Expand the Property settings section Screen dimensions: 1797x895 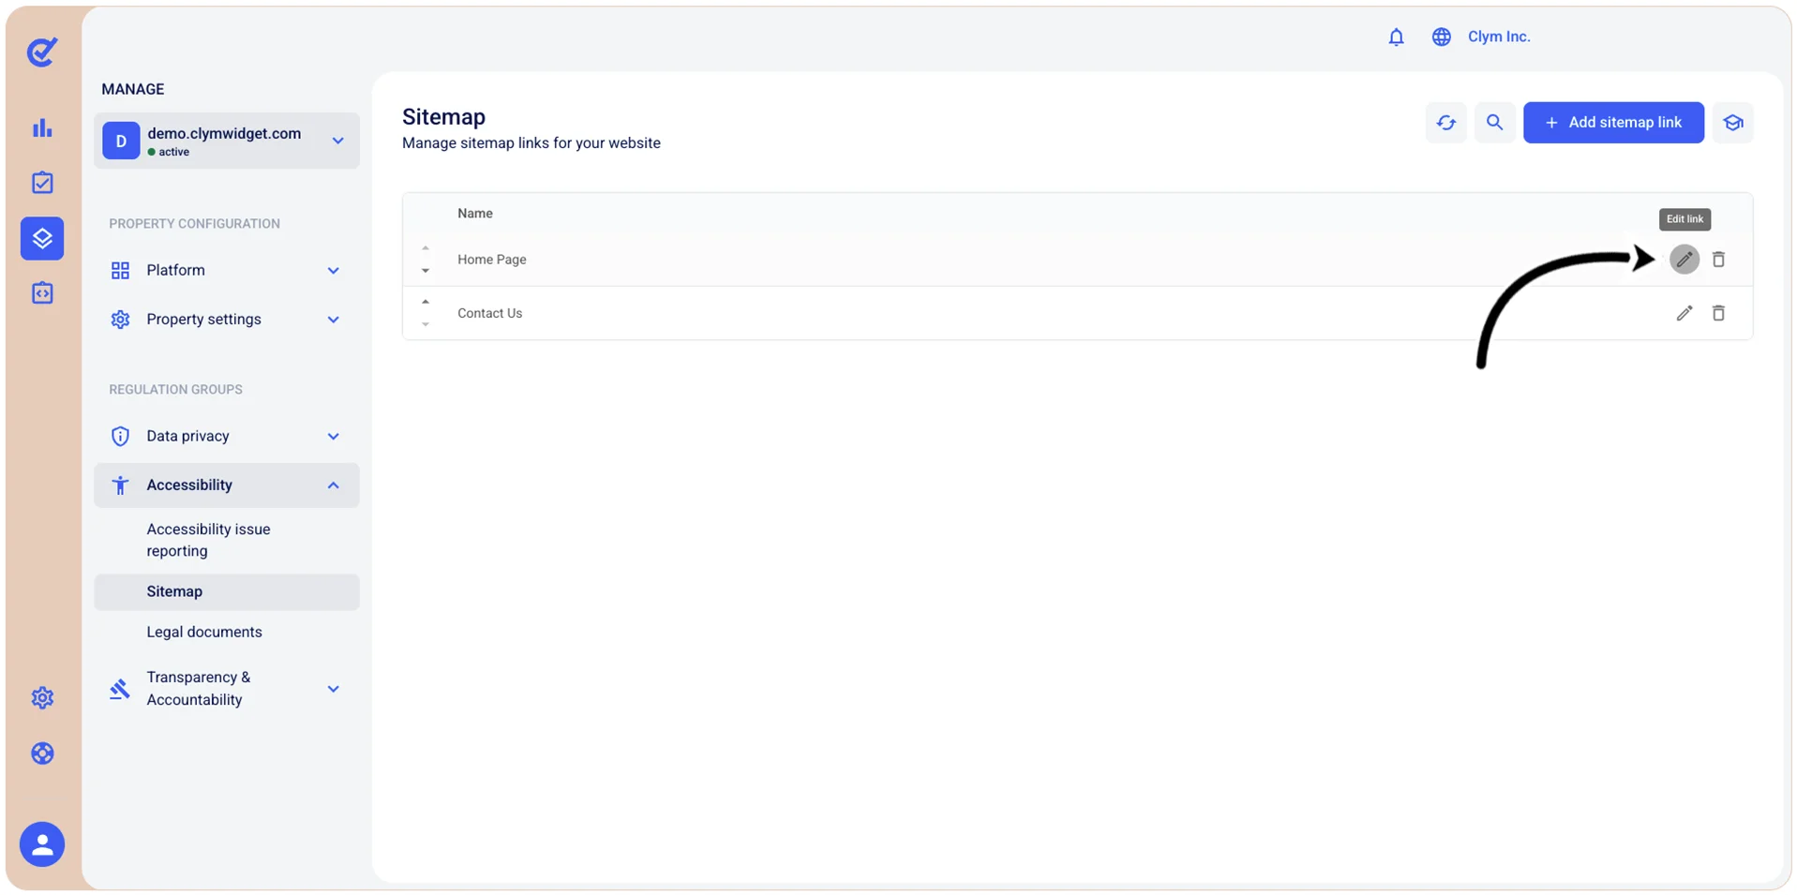226,320
